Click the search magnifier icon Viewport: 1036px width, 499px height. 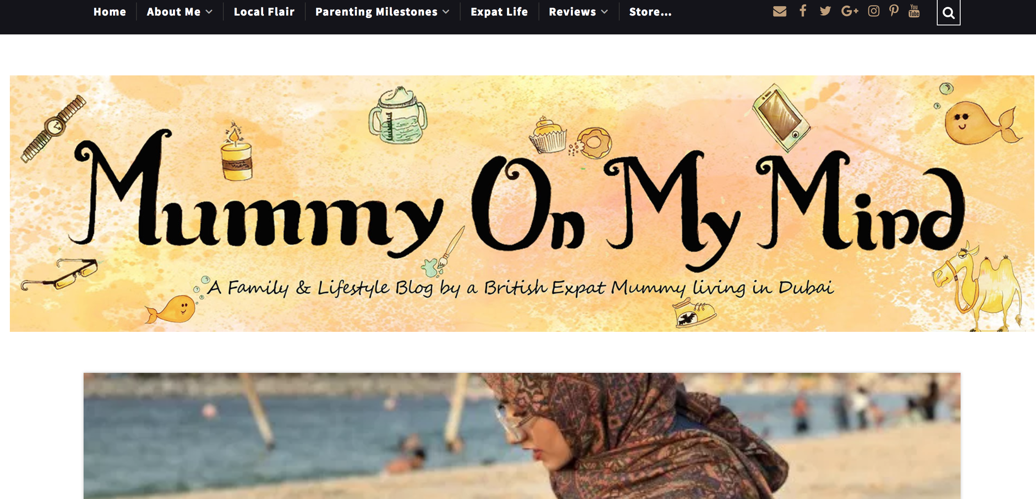click(948, 13)
